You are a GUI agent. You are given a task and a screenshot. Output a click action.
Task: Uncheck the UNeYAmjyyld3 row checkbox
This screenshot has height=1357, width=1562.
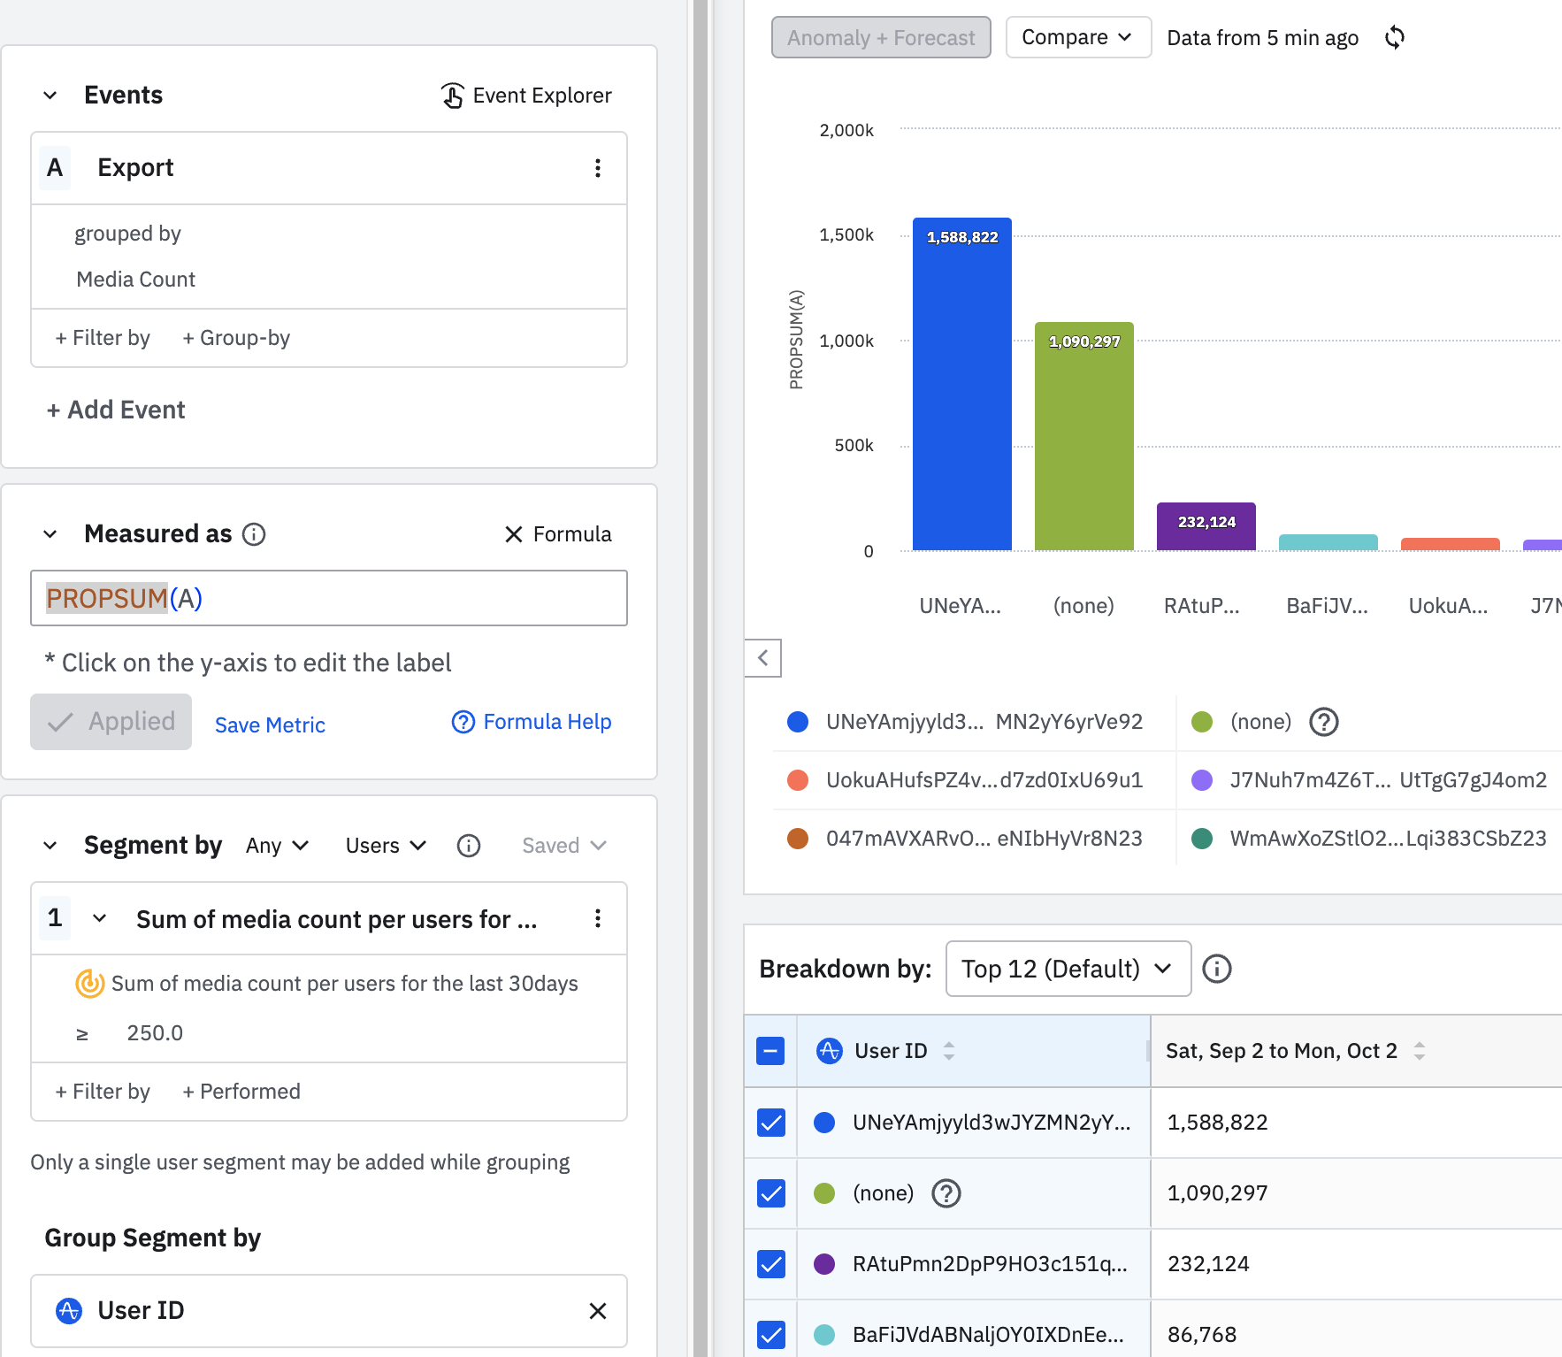[x=771, y=1123]
